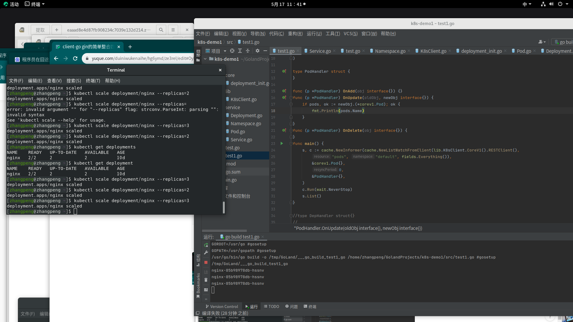Open K8sClient.go editor tab
573x322 pixels.
[x=433, y=51]
